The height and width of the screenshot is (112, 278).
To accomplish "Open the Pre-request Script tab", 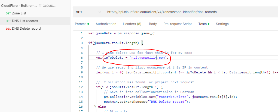I will (178, 24).
